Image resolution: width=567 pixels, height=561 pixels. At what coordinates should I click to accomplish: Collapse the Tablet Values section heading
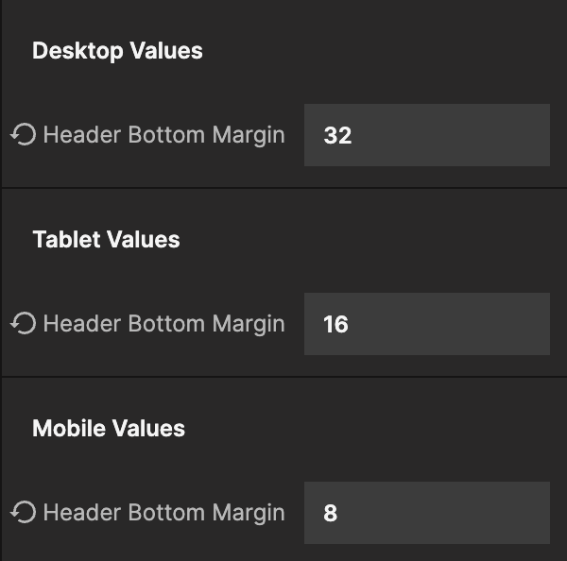(x=106, y=240)
